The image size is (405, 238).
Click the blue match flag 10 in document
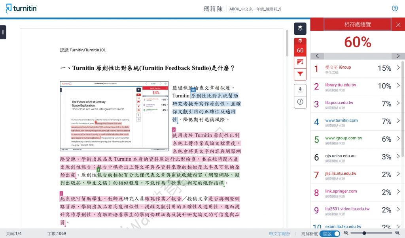[193, 90]
